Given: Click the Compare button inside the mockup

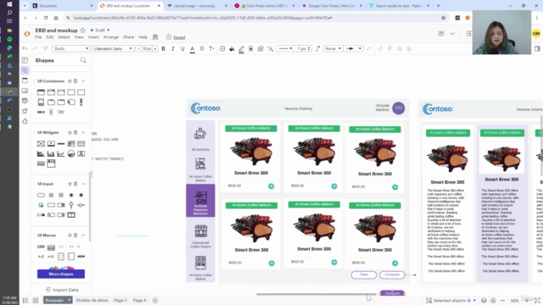Looking at the screenshot, I should click(392, 274).
